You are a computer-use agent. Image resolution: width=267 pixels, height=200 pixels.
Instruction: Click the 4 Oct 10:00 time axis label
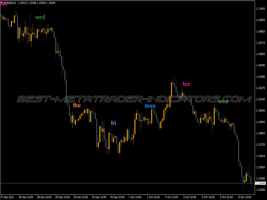pyautogui.click(x=171, y=197)
